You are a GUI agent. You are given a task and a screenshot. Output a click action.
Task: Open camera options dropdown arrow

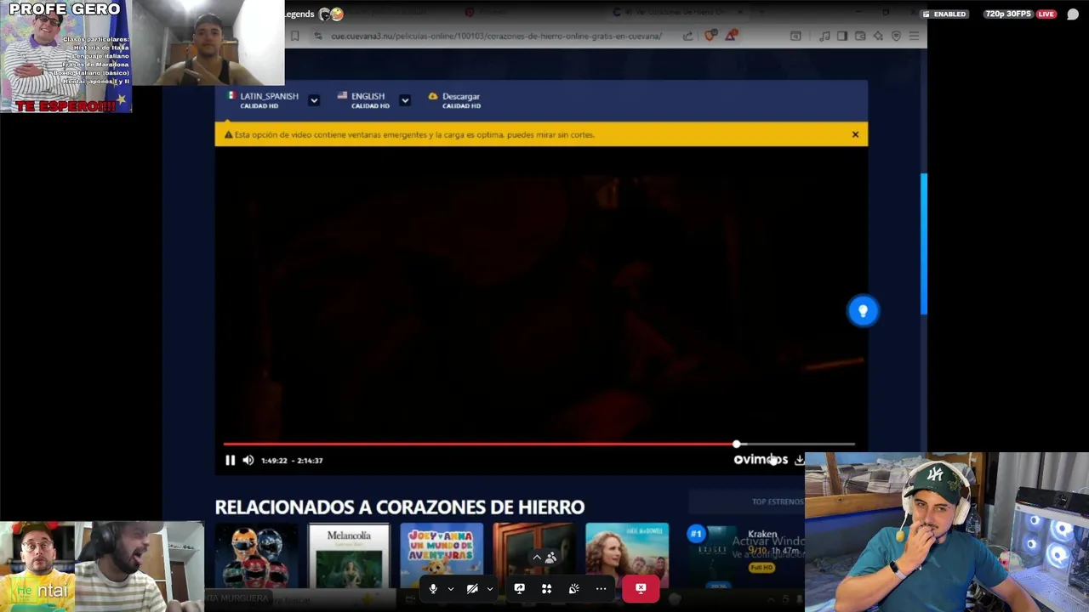(x=489, y=588)
